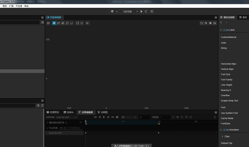Click the Play preview button
Image resolution: width=249 pixels, height=147 pixels.
141,12
